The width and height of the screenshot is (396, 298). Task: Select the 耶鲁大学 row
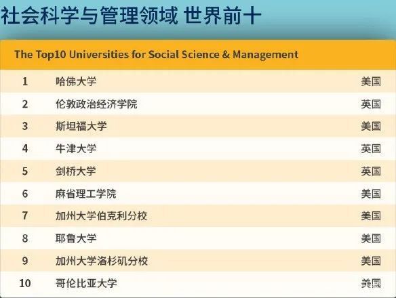pyautogui.click(x=198, y=238)
